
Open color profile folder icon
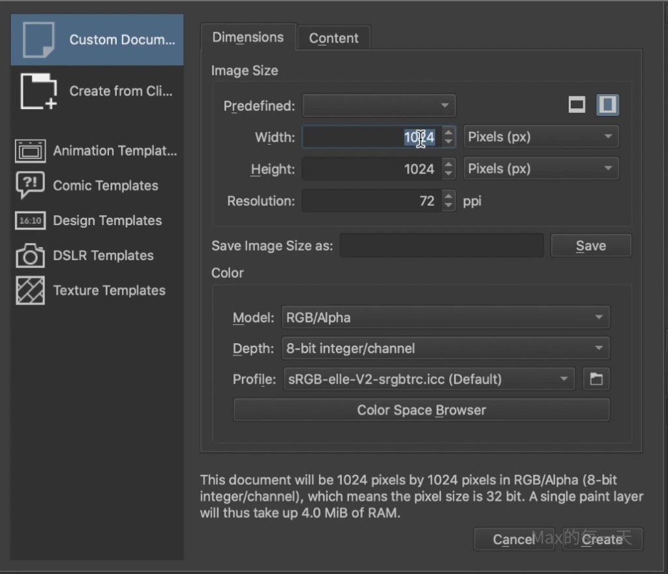tap(596, 379)
